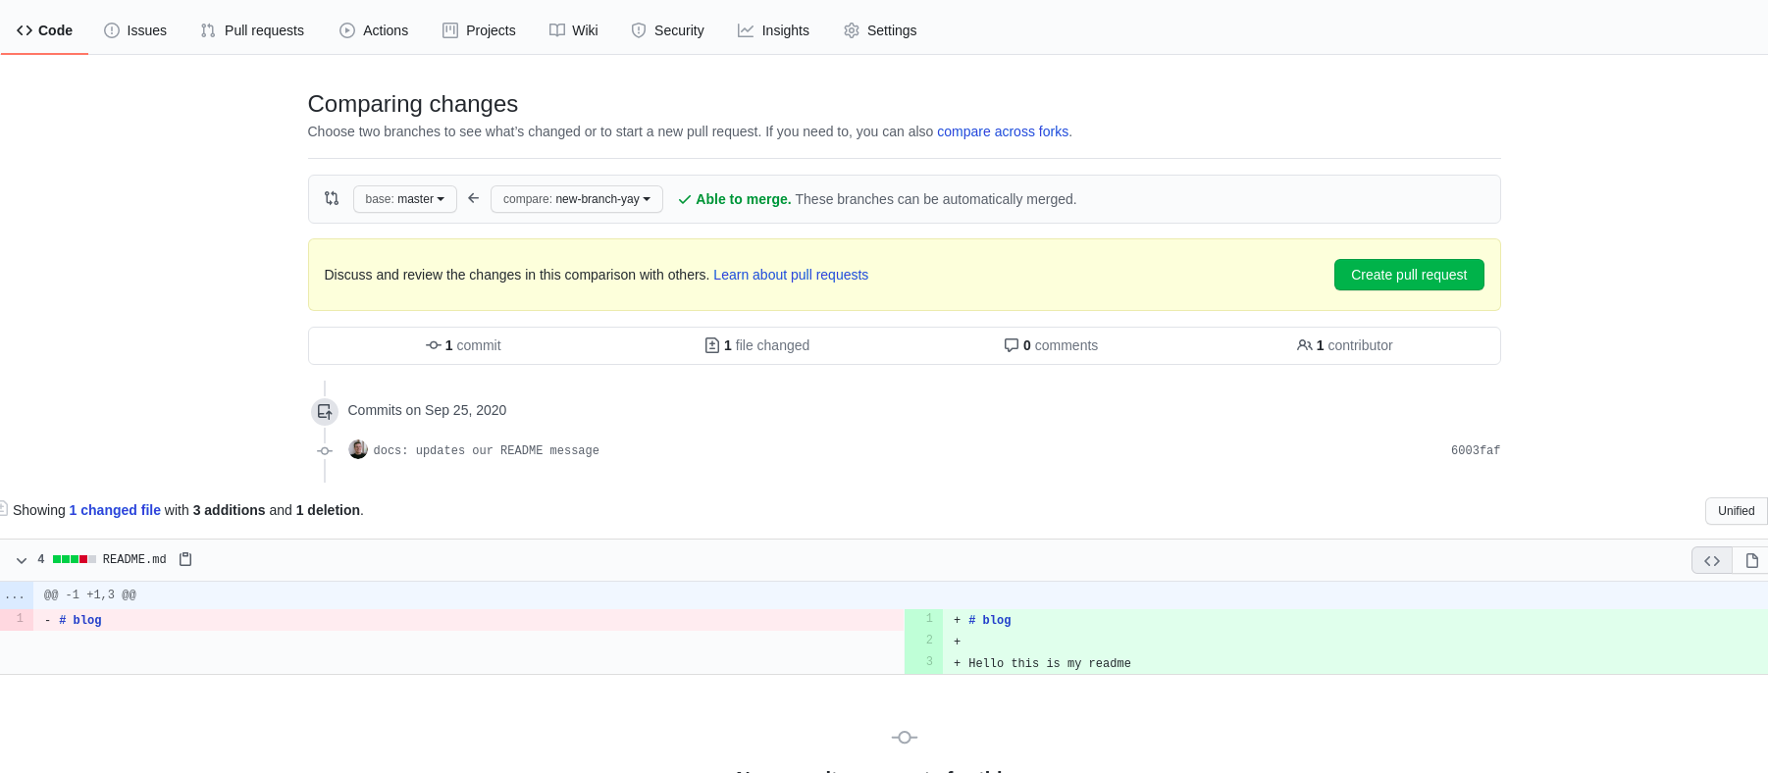Open repository Settings tab
This screenshot has width=1768, height=773.
(x=880, y=30)
